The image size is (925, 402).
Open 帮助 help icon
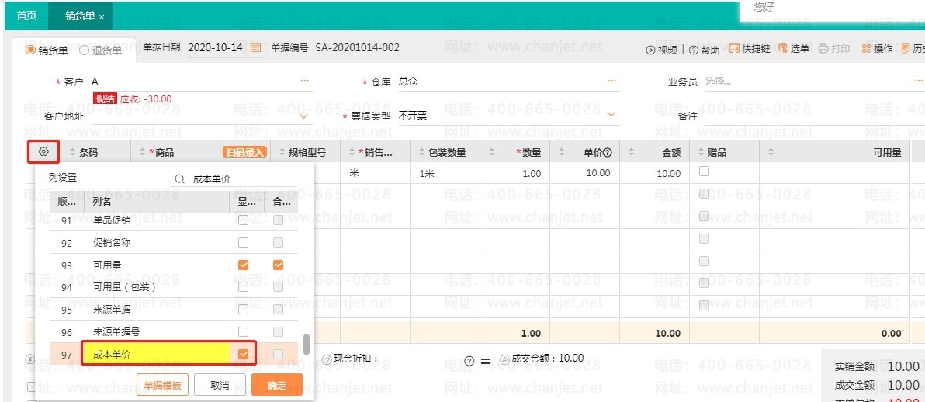tap(693, 50)
